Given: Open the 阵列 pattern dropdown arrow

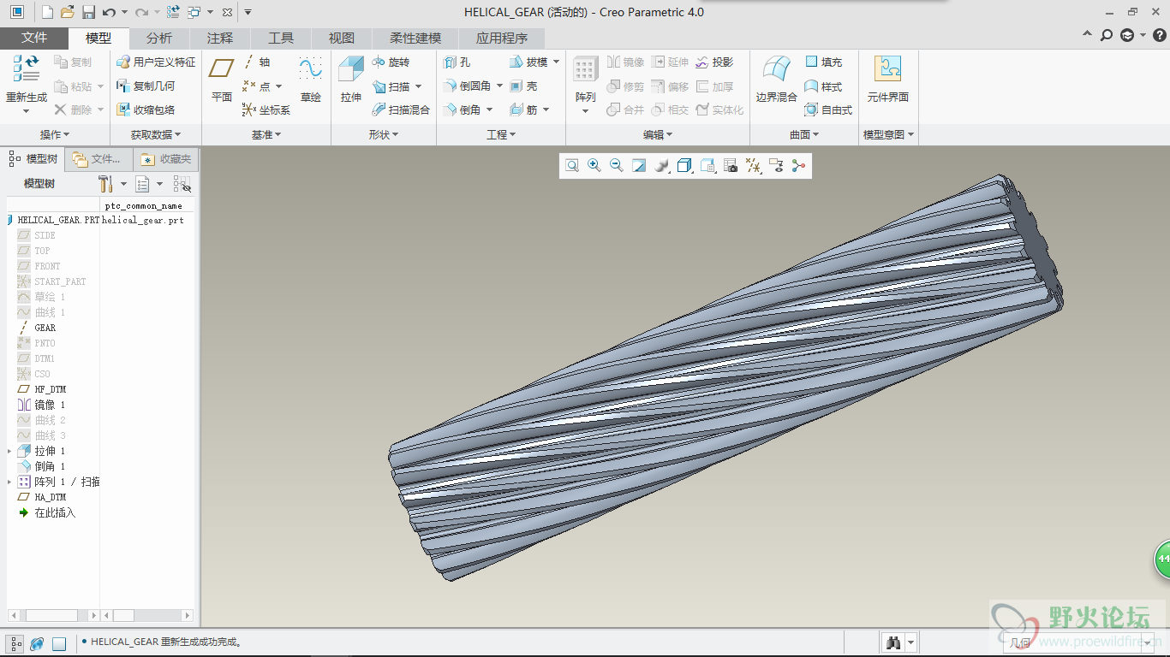Looking at the screenshot, I should pos(586,111).
